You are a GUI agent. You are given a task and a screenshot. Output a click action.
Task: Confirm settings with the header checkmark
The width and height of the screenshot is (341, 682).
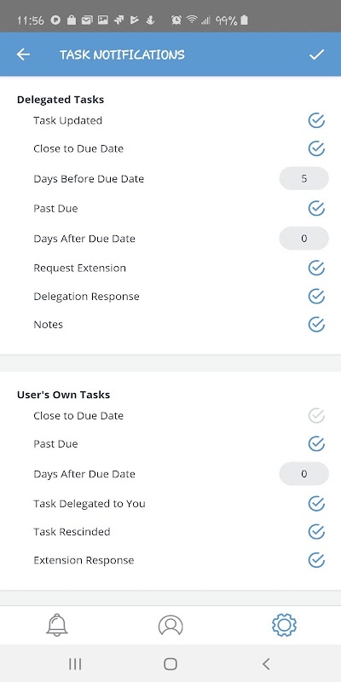tap(316, 55)
